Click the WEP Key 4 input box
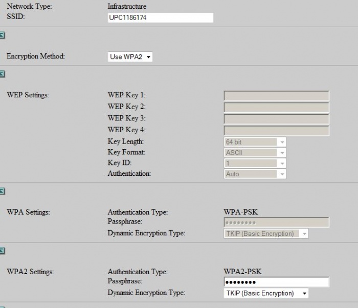The image size is (358, 308). point(276,131)
